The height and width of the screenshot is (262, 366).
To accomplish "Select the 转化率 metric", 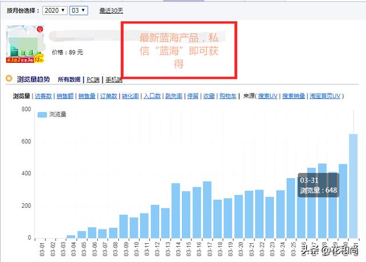I will pos(130,96).
